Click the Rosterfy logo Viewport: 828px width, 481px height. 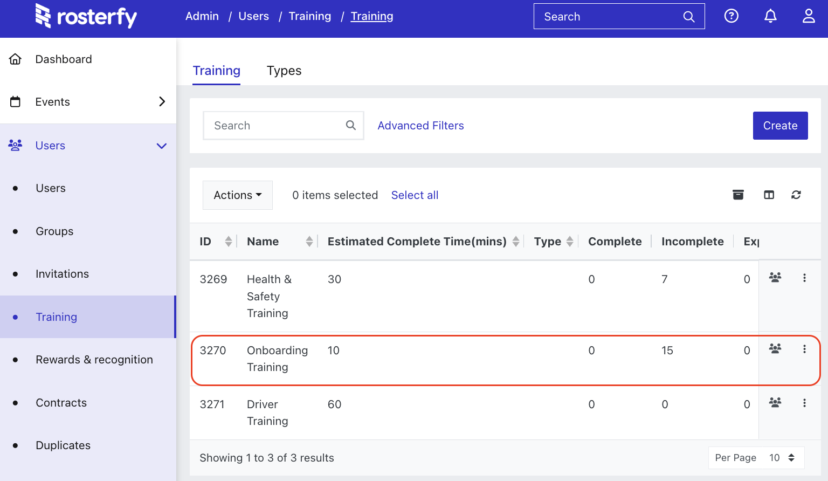(x=86, y=16)
